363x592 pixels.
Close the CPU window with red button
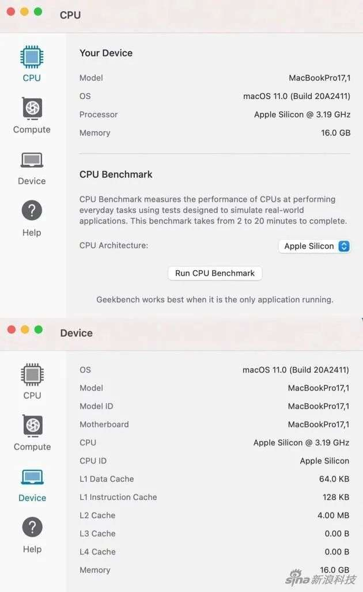point(11,12)
